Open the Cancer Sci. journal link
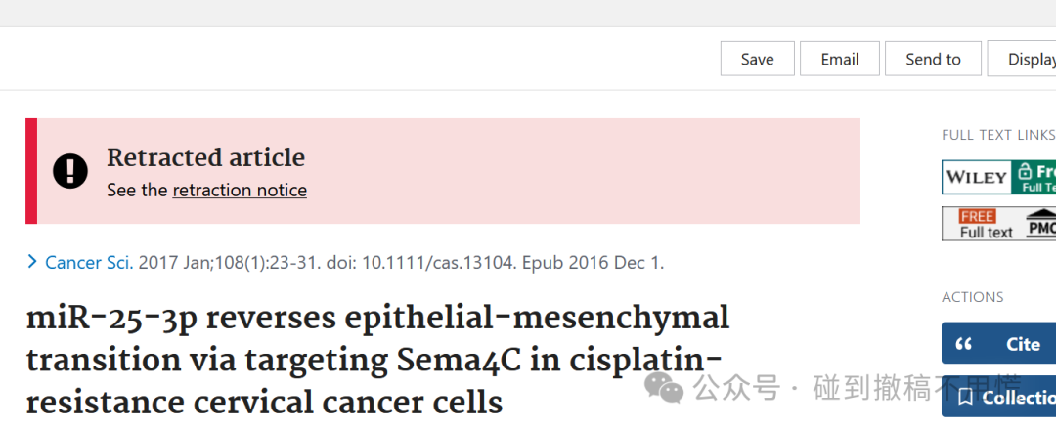 point(89,263)
